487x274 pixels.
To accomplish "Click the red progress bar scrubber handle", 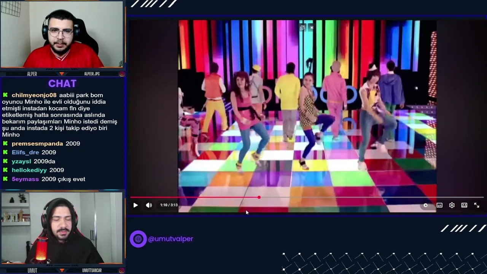I will [x=259, y=197].
